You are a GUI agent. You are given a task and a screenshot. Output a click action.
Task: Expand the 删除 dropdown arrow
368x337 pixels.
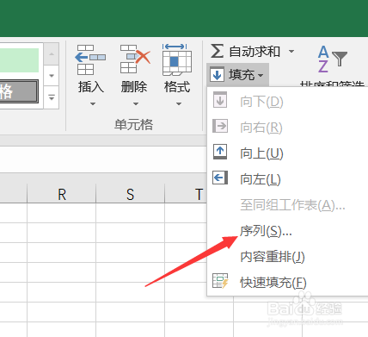(136, 103)
